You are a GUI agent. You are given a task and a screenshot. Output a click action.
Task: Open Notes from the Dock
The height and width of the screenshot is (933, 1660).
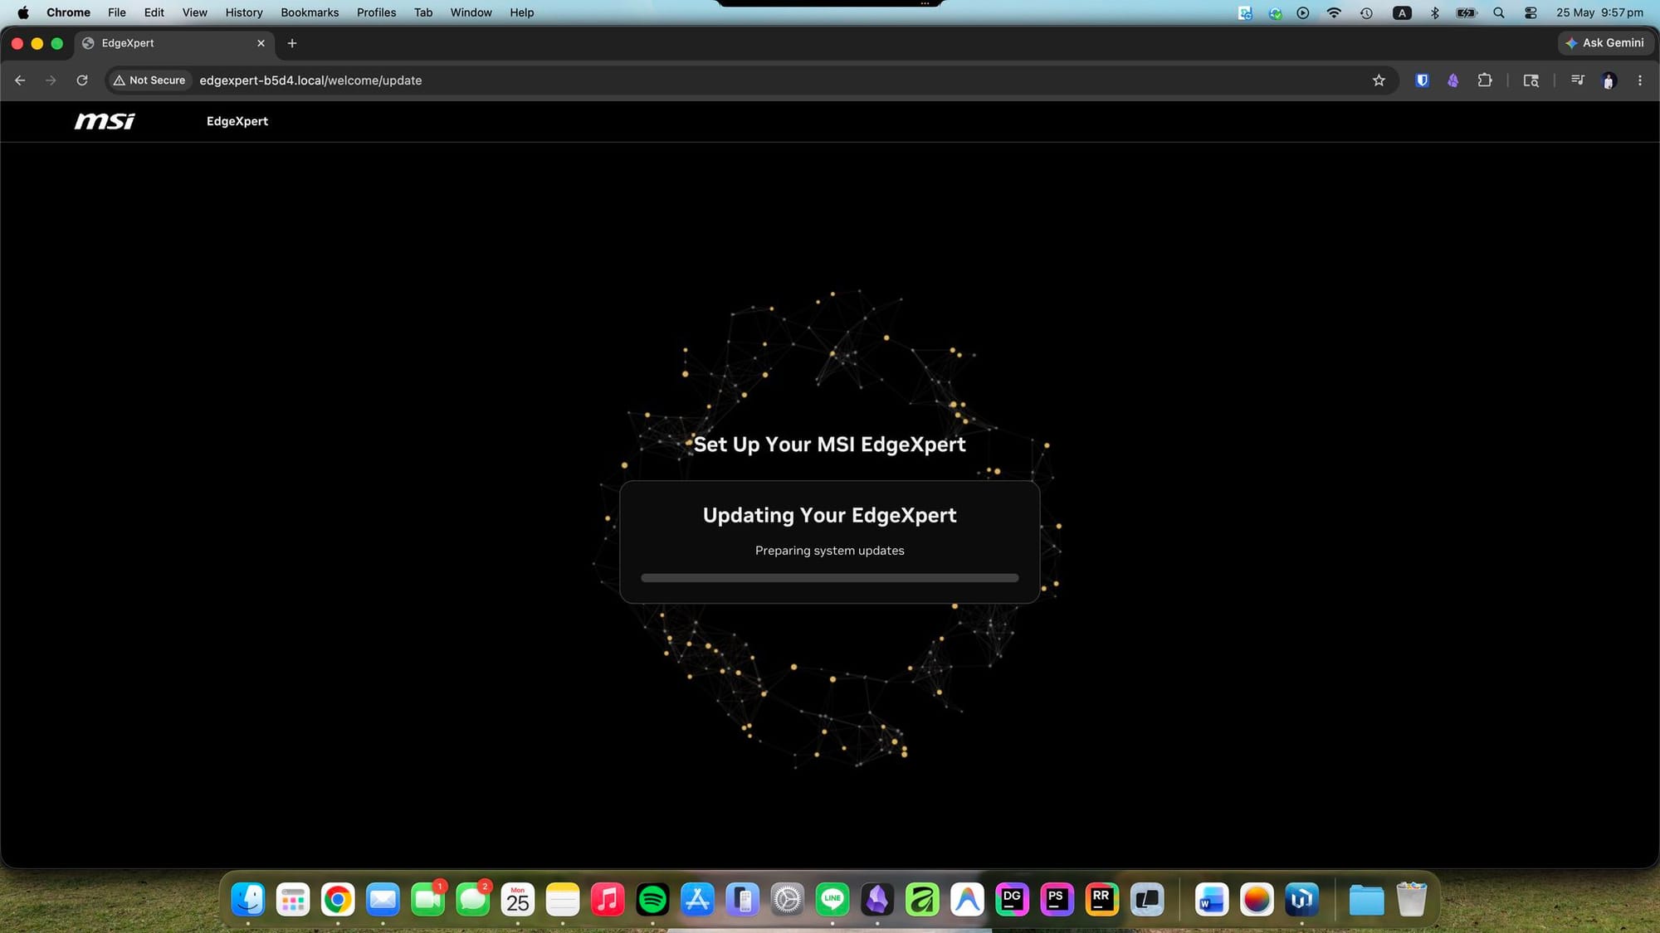(563, 899)
